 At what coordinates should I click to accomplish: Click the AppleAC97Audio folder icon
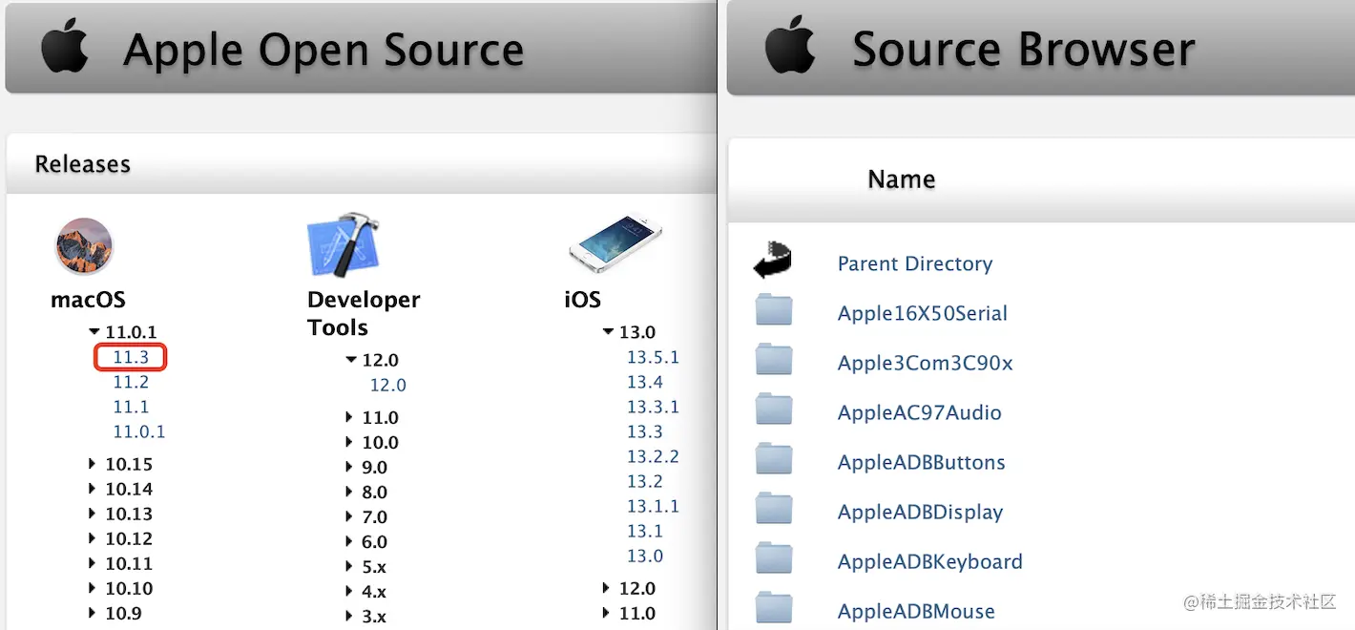coord(774,409)
